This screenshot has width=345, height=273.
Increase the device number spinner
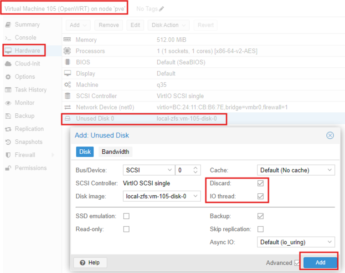tap(196, 168)
